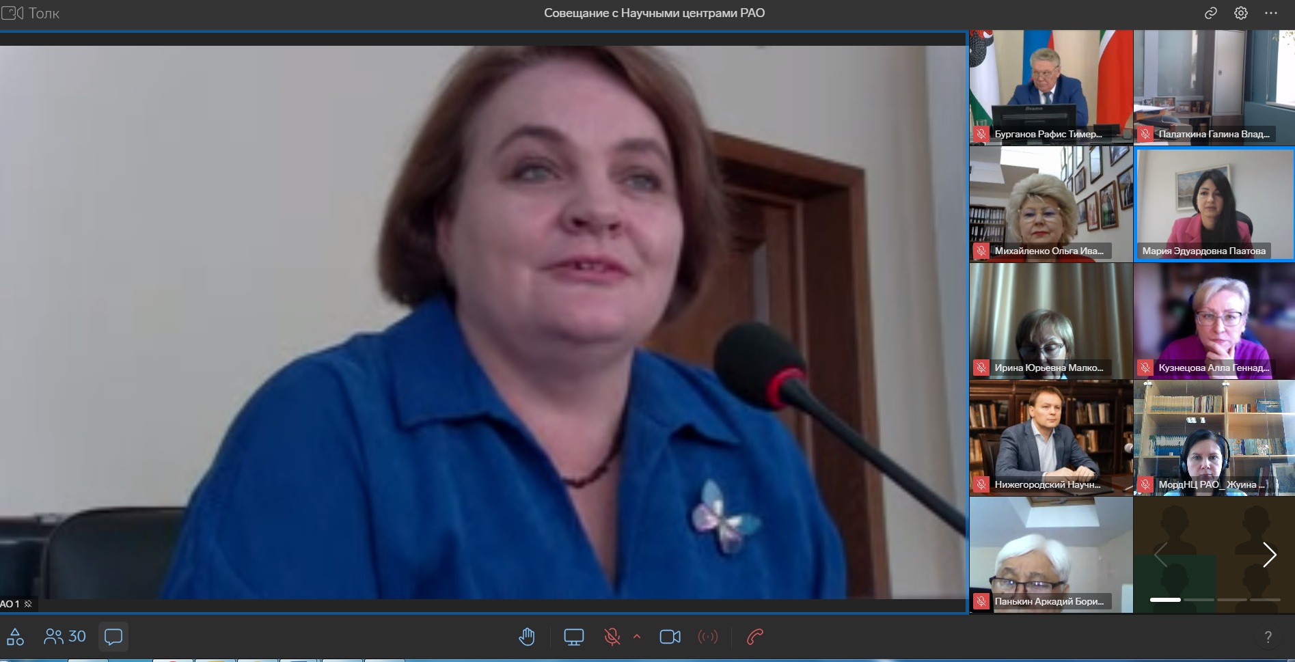
Task: Open meeting settings gear
Action: tap(1240, 13)
